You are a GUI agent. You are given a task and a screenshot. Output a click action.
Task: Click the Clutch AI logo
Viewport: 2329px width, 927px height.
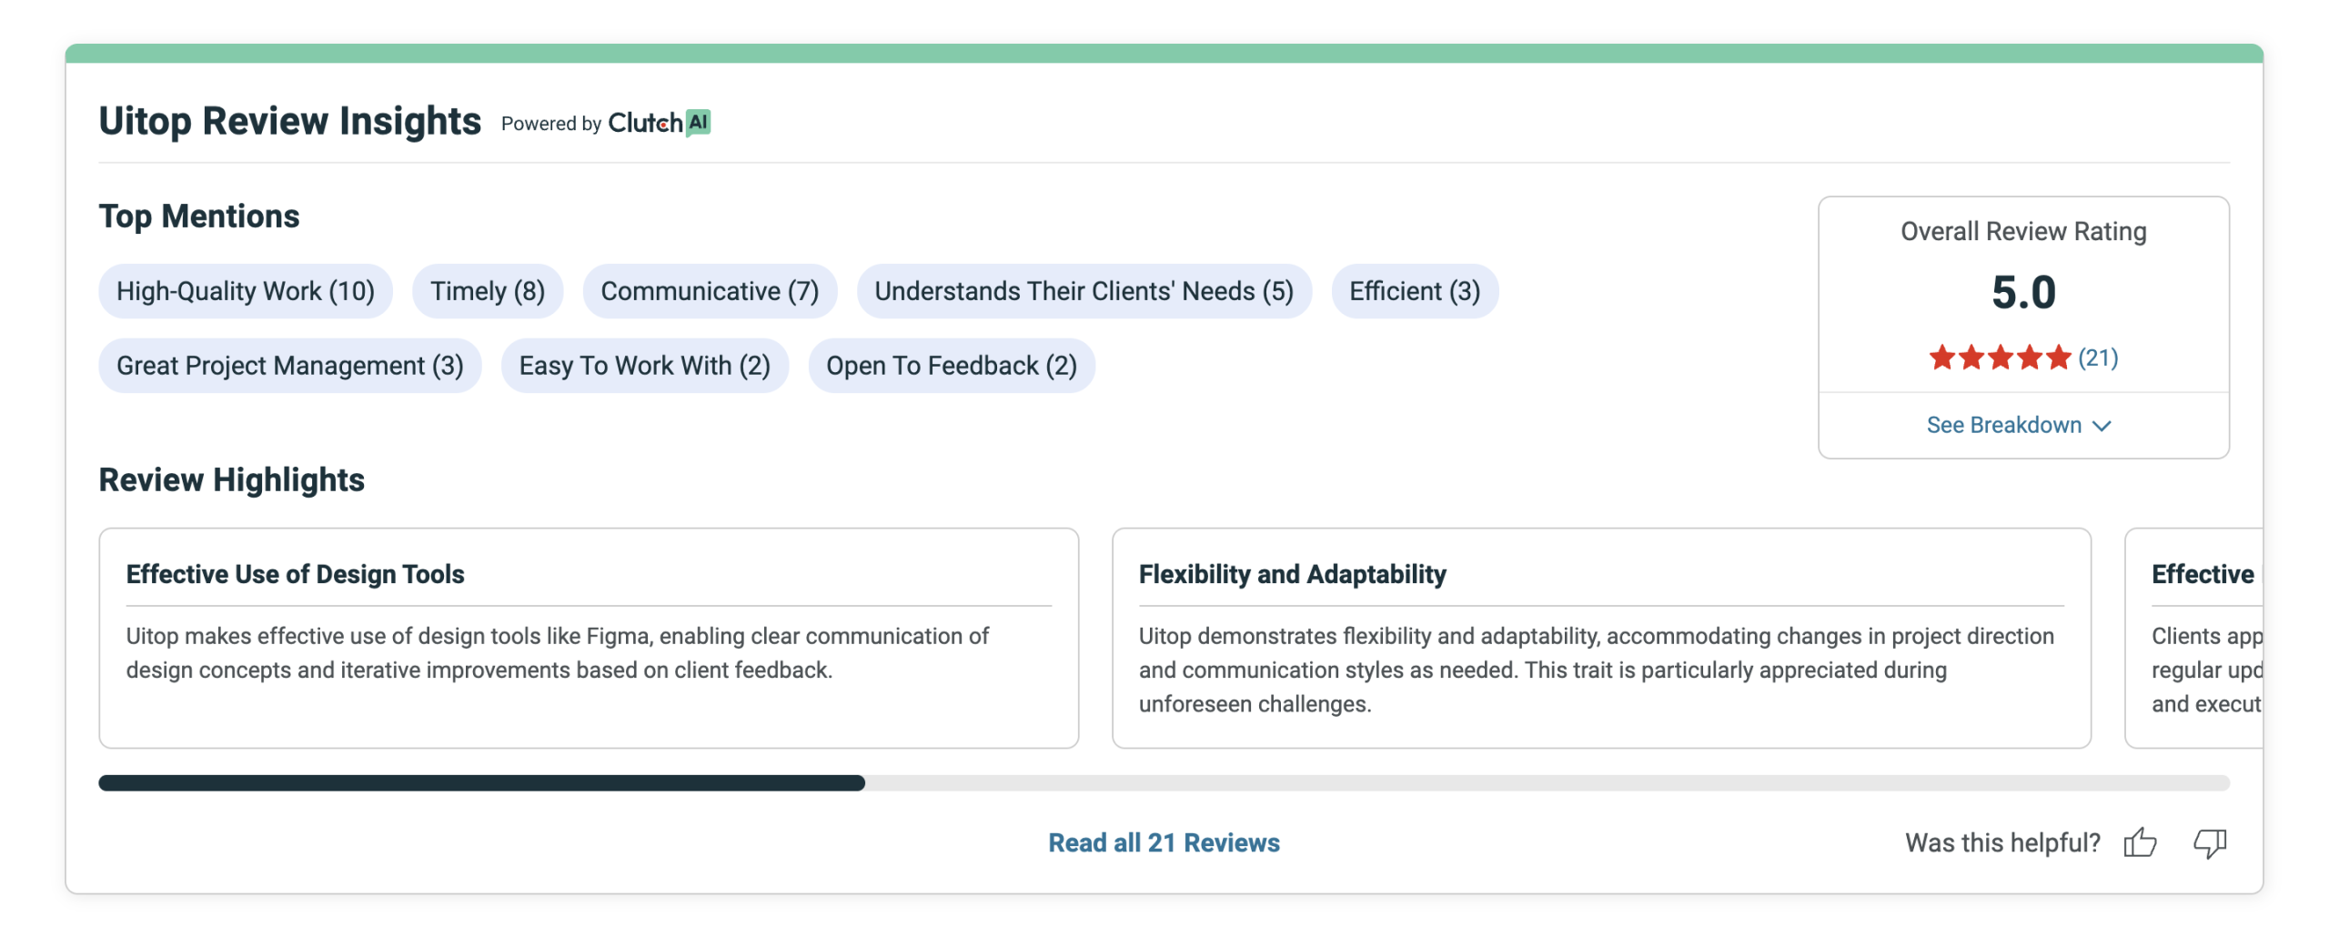point(660,123)
